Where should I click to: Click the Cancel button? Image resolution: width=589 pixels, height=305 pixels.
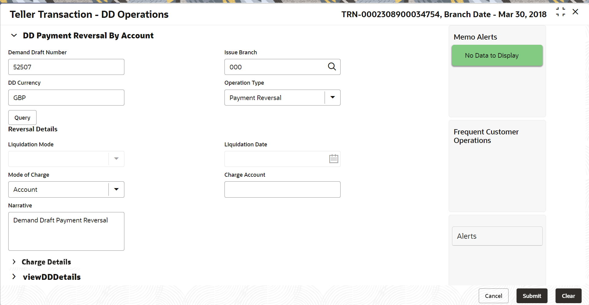[493, 296]
